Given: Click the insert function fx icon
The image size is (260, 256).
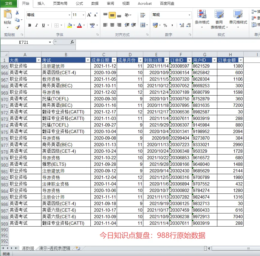Looking at the screenshot, I should [x=72, y=42].
